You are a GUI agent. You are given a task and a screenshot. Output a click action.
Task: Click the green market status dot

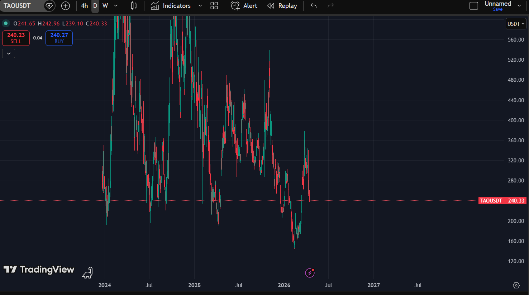click(6, 24)
